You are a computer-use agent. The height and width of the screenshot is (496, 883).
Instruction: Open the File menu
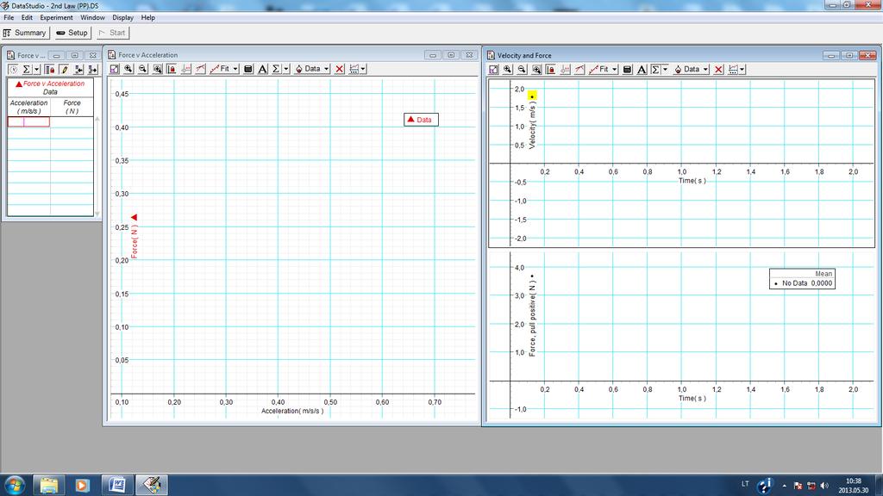coord(9,17)
